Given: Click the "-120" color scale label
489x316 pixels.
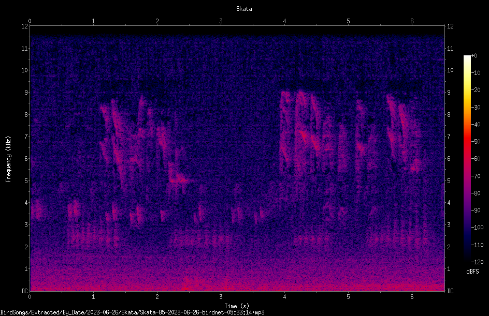Looking at the screenshot, I should (x=477, y=262).
